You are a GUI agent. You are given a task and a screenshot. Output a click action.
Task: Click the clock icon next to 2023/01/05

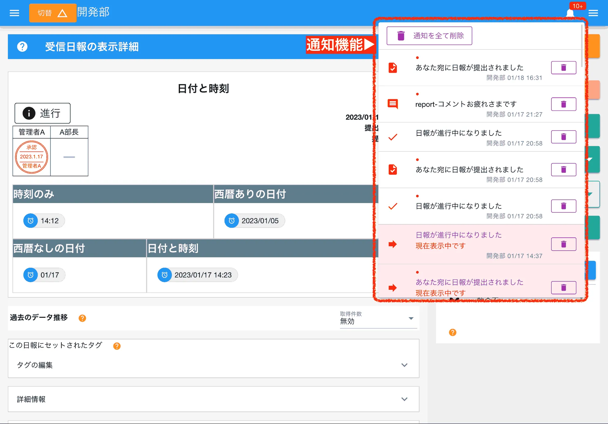[x=232, y=221]
